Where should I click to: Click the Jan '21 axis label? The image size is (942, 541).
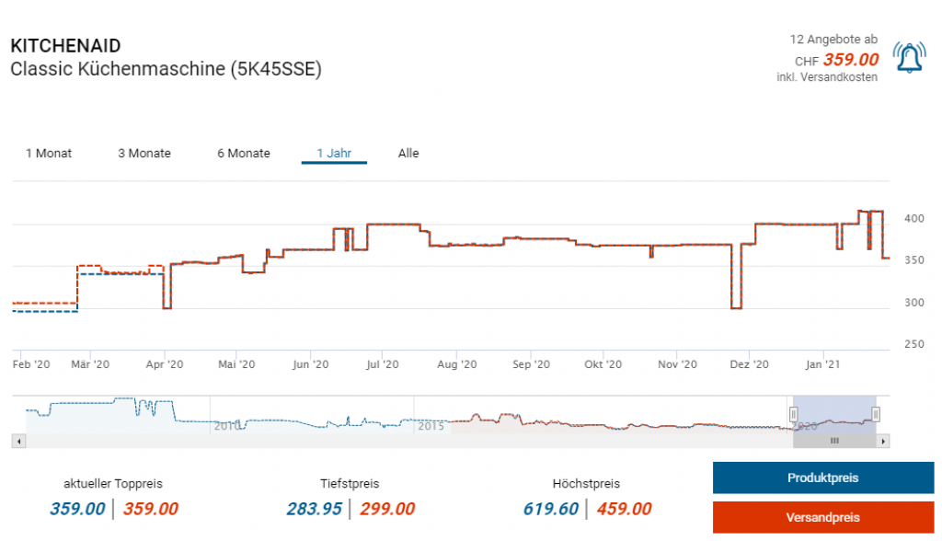click(x=823, y=364)
